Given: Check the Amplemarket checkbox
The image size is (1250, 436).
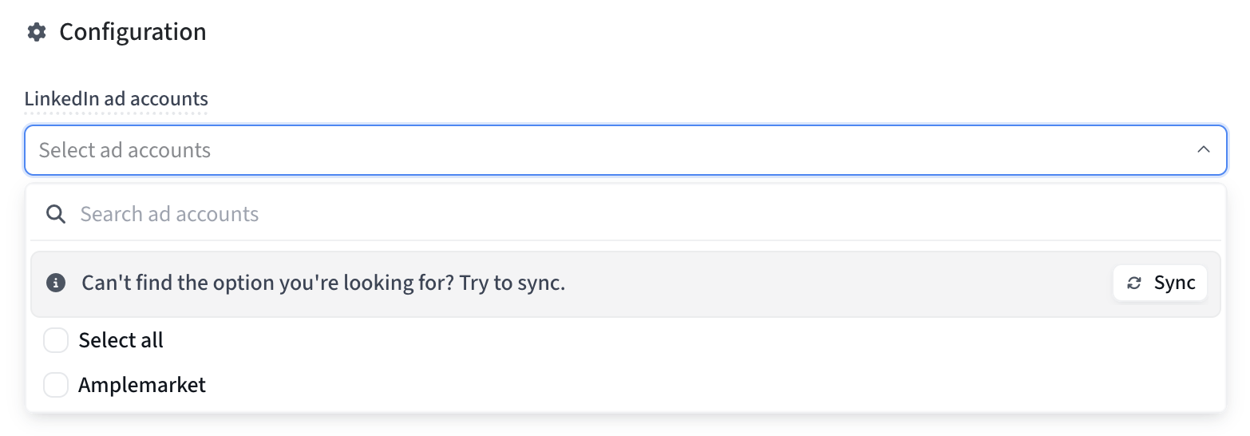Looking at the screenshot, I should (x=56, y=386).
